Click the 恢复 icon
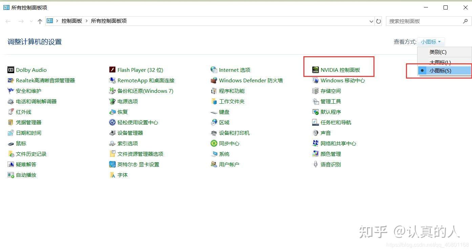This screenshot has height=251, width=472. click(112, 112)
